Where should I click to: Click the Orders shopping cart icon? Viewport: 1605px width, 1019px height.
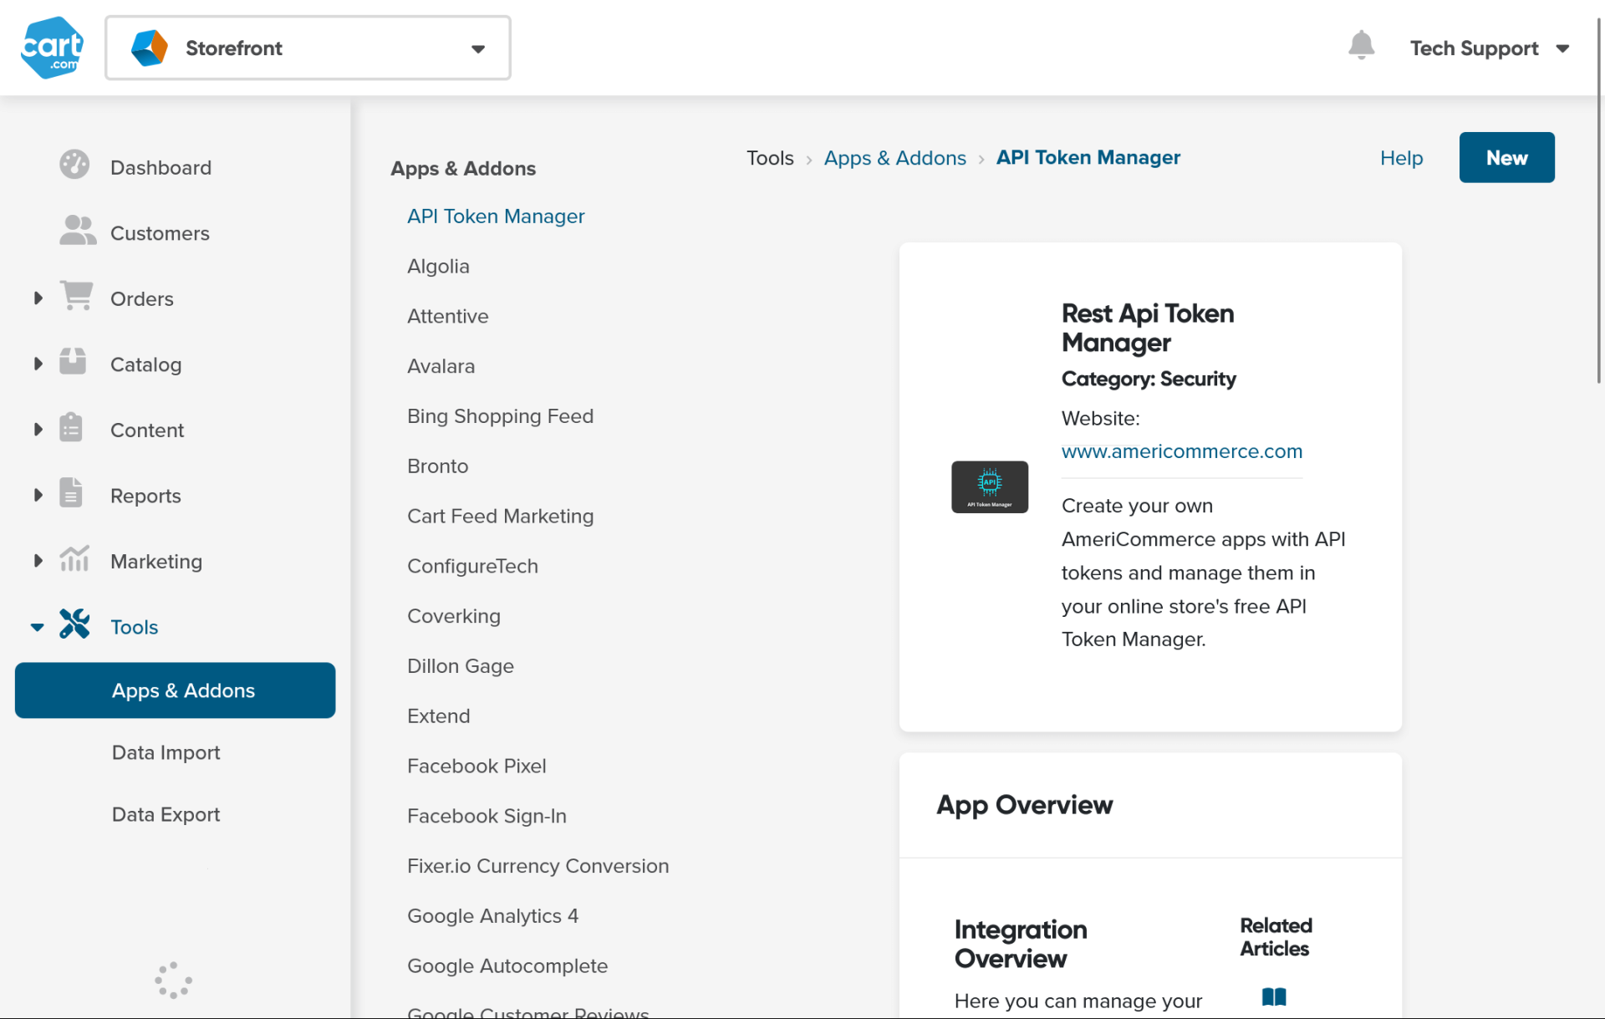tap(76, 296)
